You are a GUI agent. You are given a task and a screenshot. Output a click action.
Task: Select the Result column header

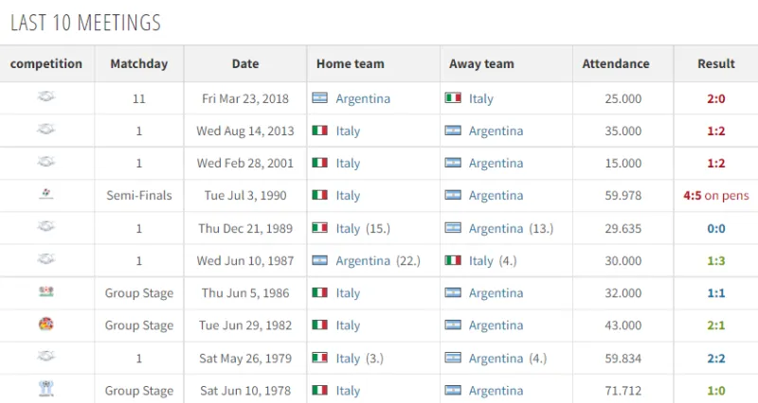[x=715, y=63]
